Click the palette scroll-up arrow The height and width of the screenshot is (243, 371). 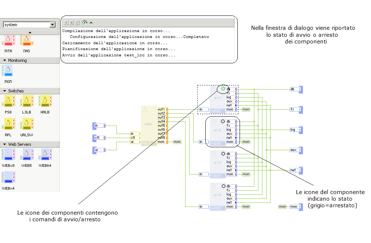[30, 32]
